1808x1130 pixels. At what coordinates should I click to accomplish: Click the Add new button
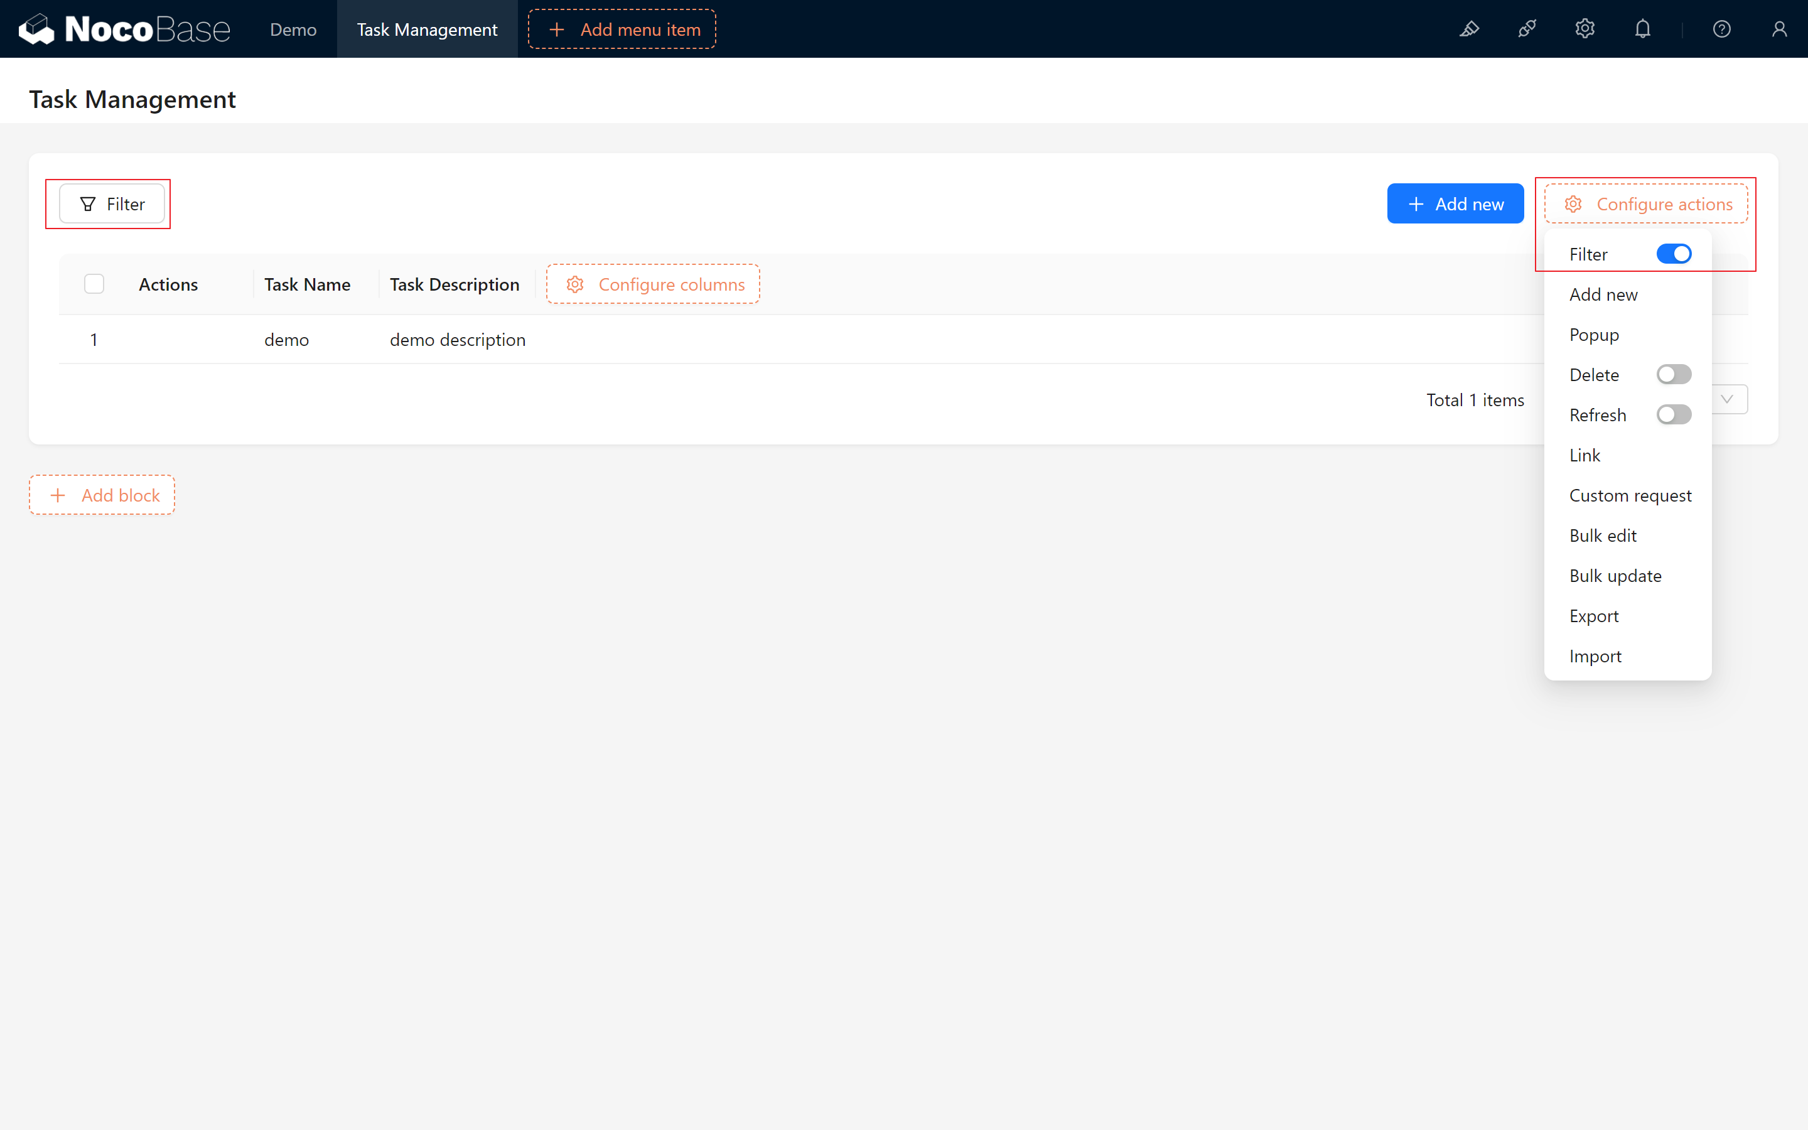[x=1455, y=203]
